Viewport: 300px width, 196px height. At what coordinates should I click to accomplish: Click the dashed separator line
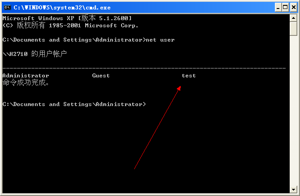144,68
